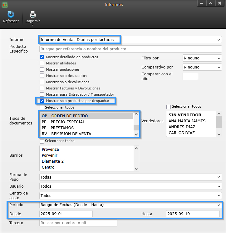Toggle Mostrar solo productos por despachar
This screenshot has height=233, width=226.
point(42,101)
